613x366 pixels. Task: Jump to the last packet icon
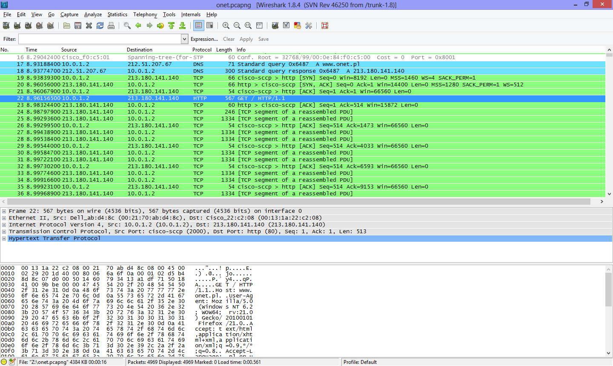click(x=183, y=26)
